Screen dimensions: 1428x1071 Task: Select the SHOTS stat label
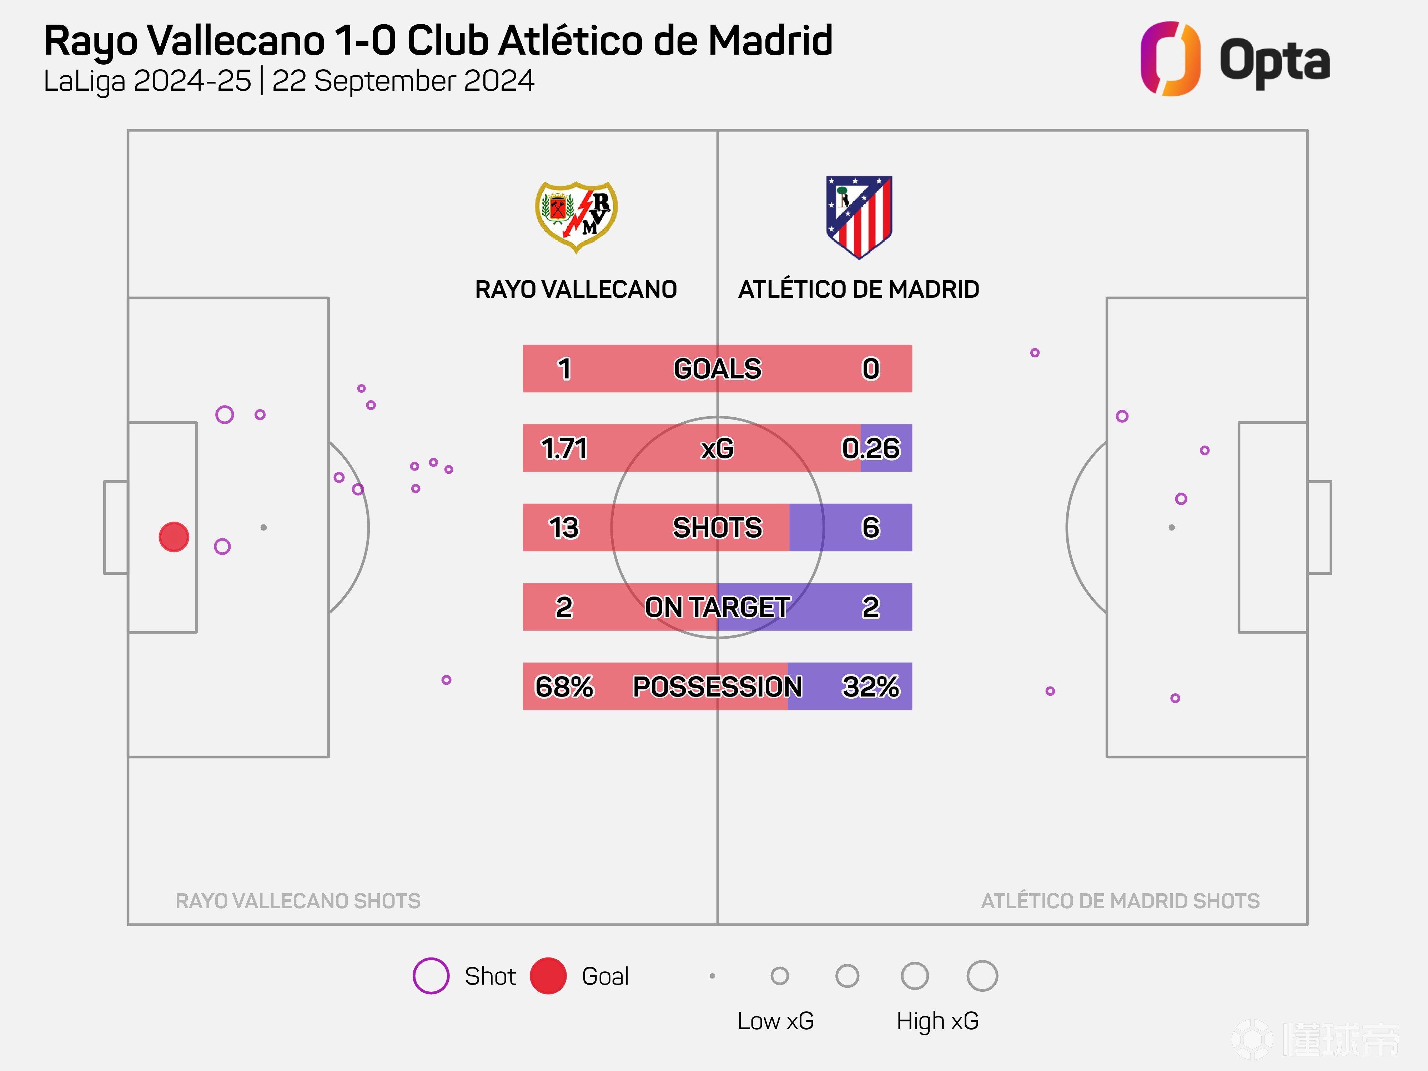717,528
